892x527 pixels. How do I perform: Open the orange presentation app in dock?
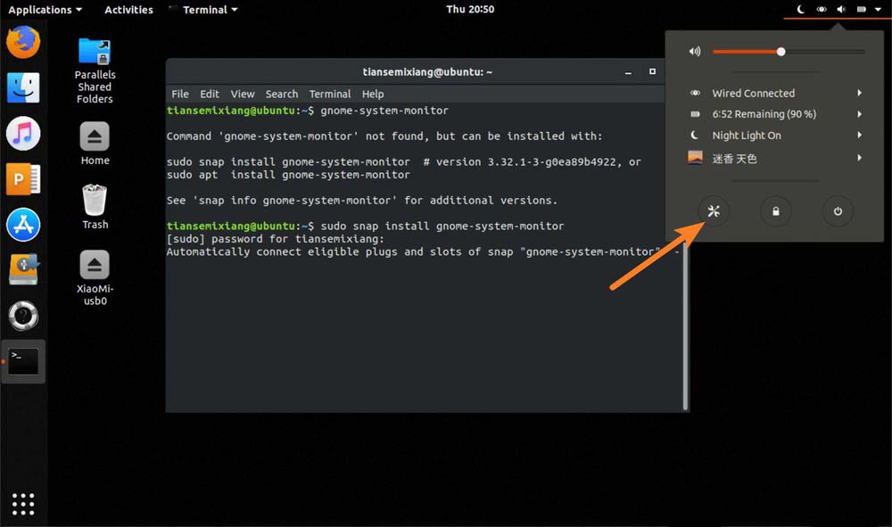(x=23, y=179)
